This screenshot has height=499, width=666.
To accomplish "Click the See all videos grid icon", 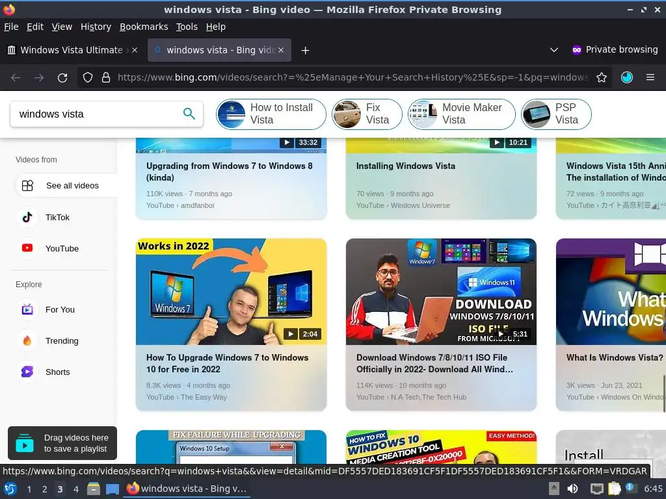I will tap(27, 185).
